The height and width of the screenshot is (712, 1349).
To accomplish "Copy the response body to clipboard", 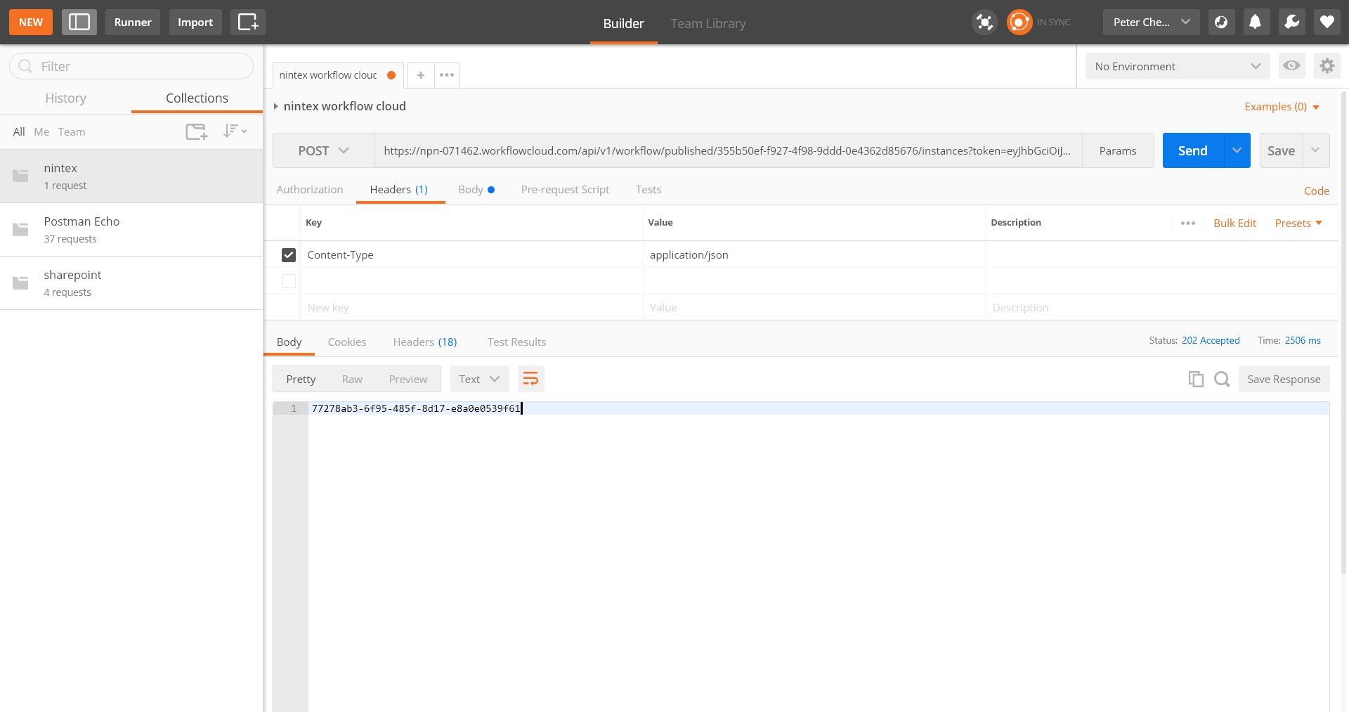I will coord(1196,380).
